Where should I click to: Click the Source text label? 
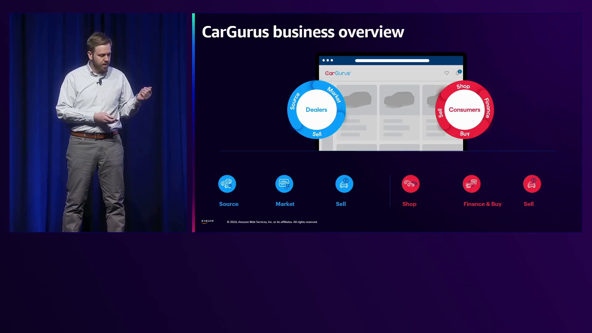click(228, 204)
